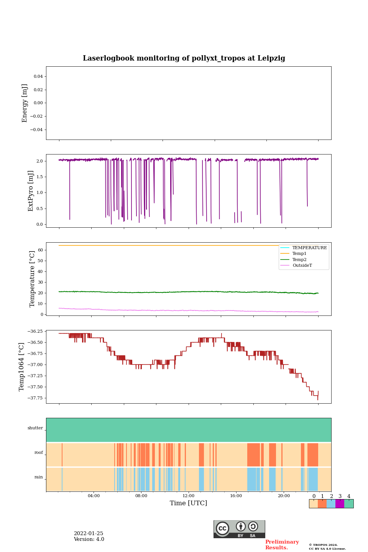Image resolution: width=368 pixels, height=552 pixels.
Task: Click the Time [UTC] axis label
Action: tap(189, 503)
